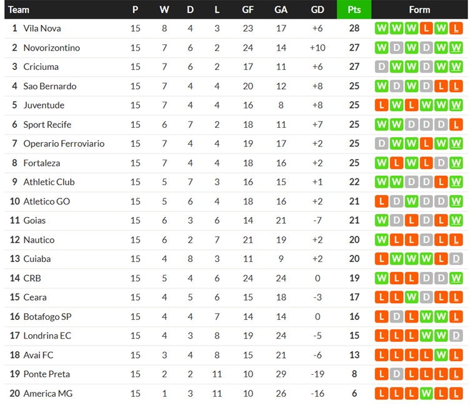Screen dimensions: 473x411
Task: Open the Botafogo SP team link
Action: tap(47, 316)
